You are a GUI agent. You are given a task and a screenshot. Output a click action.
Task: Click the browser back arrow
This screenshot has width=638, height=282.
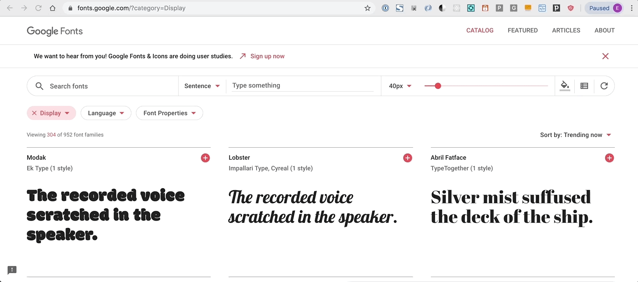point(10,8)
